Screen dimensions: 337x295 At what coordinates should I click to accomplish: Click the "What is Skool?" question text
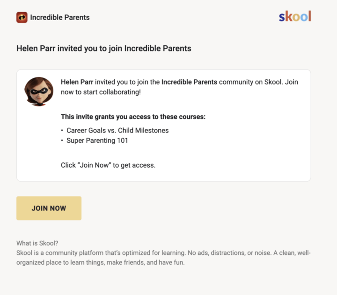click(x=37, y=243)
